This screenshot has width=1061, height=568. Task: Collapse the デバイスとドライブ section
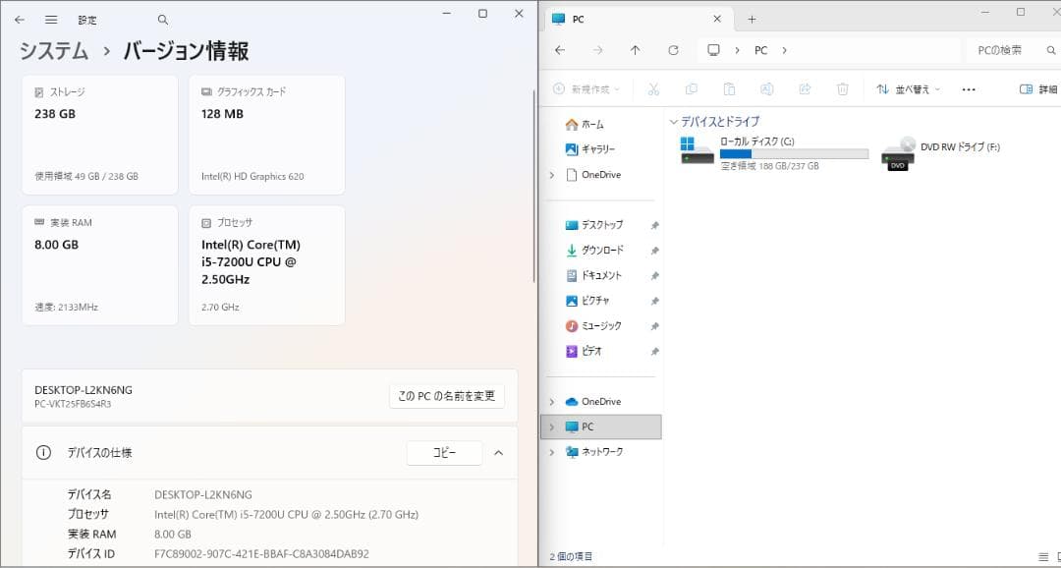[x=675, y=122]
